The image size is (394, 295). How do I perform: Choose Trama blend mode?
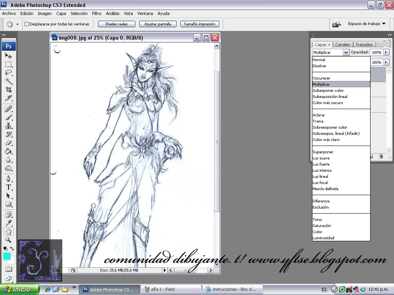[341, 121]
